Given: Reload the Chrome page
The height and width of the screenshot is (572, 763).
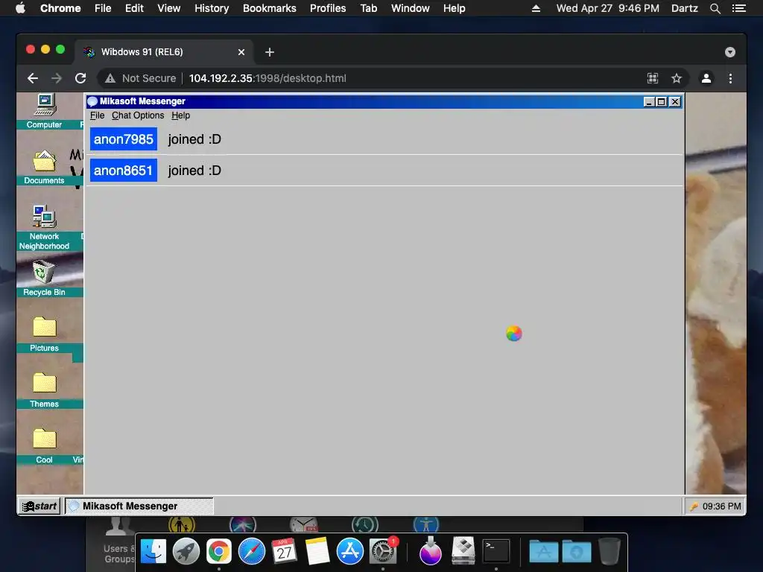Looking at the screenshot, I should coord(80,78).
